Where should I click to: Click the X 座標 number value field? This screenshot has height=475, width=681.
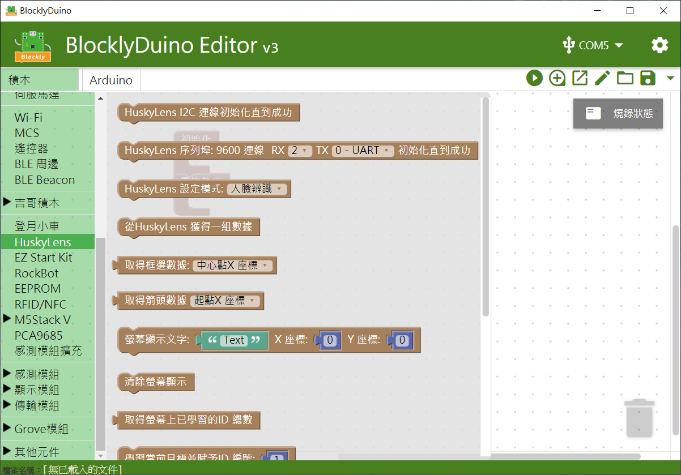(331, 340)
